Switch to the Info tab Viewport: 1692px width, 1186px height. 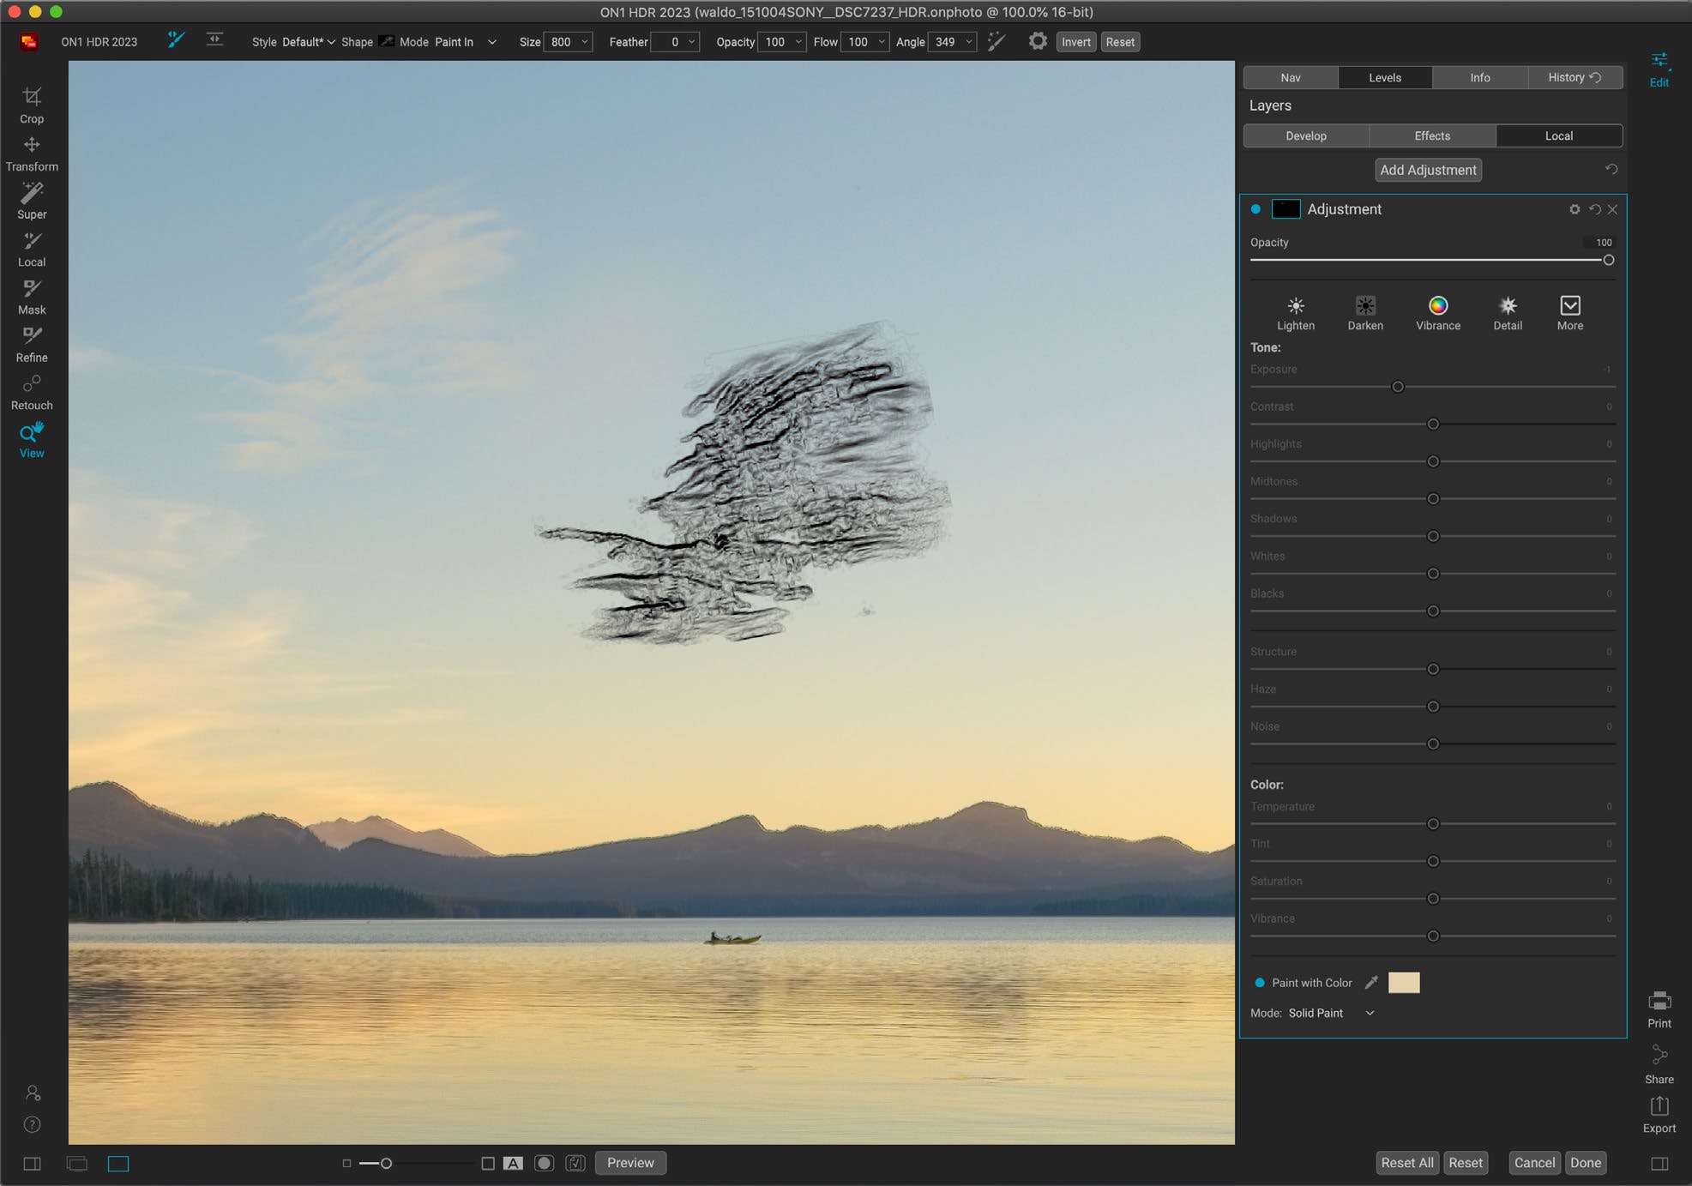1479,77
